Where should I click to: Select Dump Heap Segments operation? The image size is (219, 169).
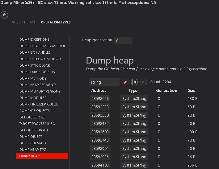[x=38, y=85]
